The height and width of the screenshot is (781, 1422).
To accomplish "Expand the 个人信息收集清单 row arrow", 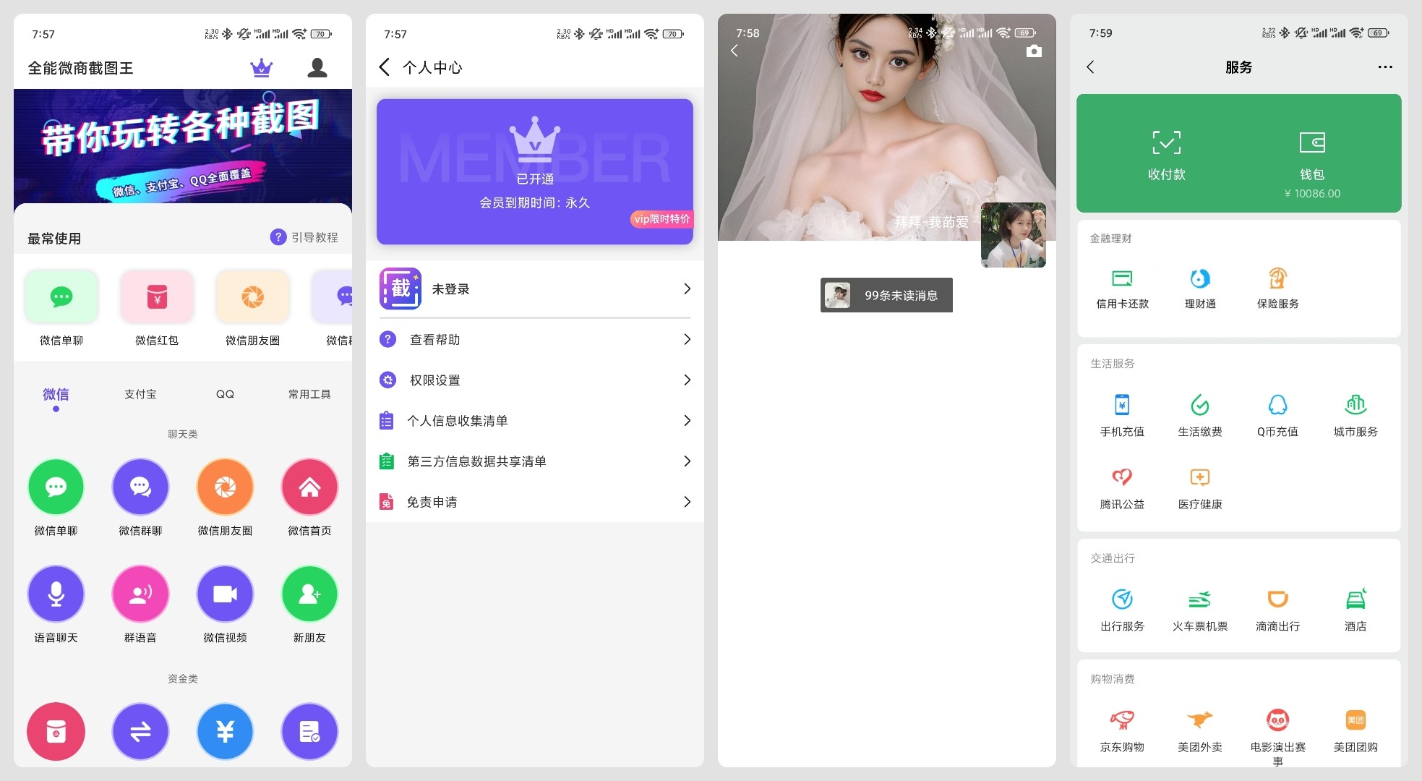I will [x=687, y=420].
